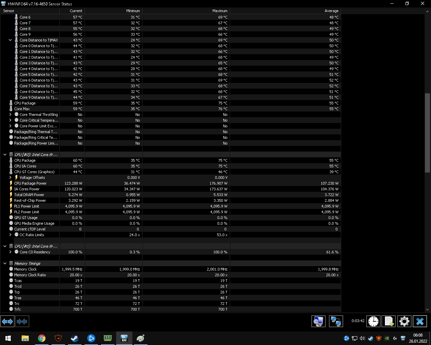Click the Sensor column header
This screenshot has width=431, height=345.
(30, 11)
